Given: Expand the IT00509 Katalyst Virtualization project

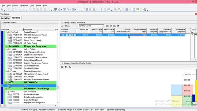Looking at the screenshot, I should (x=8, y=94).
